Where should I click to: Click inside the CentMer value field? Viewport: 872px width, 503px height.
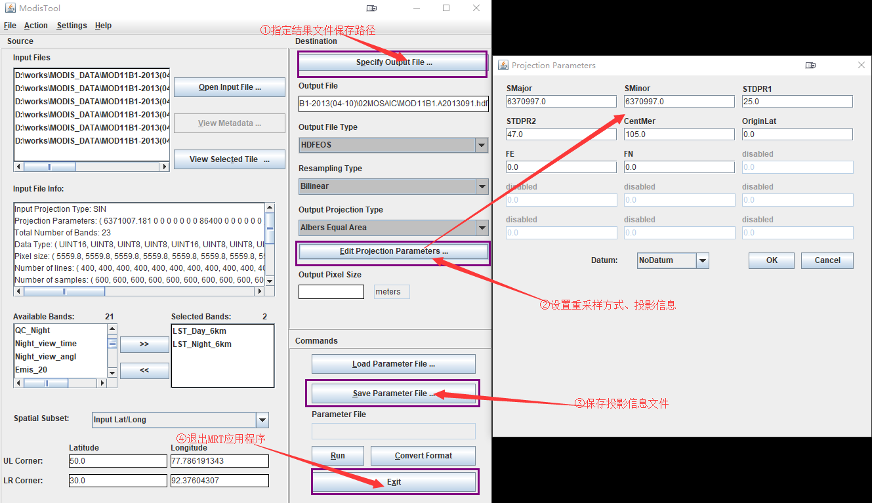click(x=679, y=134)
